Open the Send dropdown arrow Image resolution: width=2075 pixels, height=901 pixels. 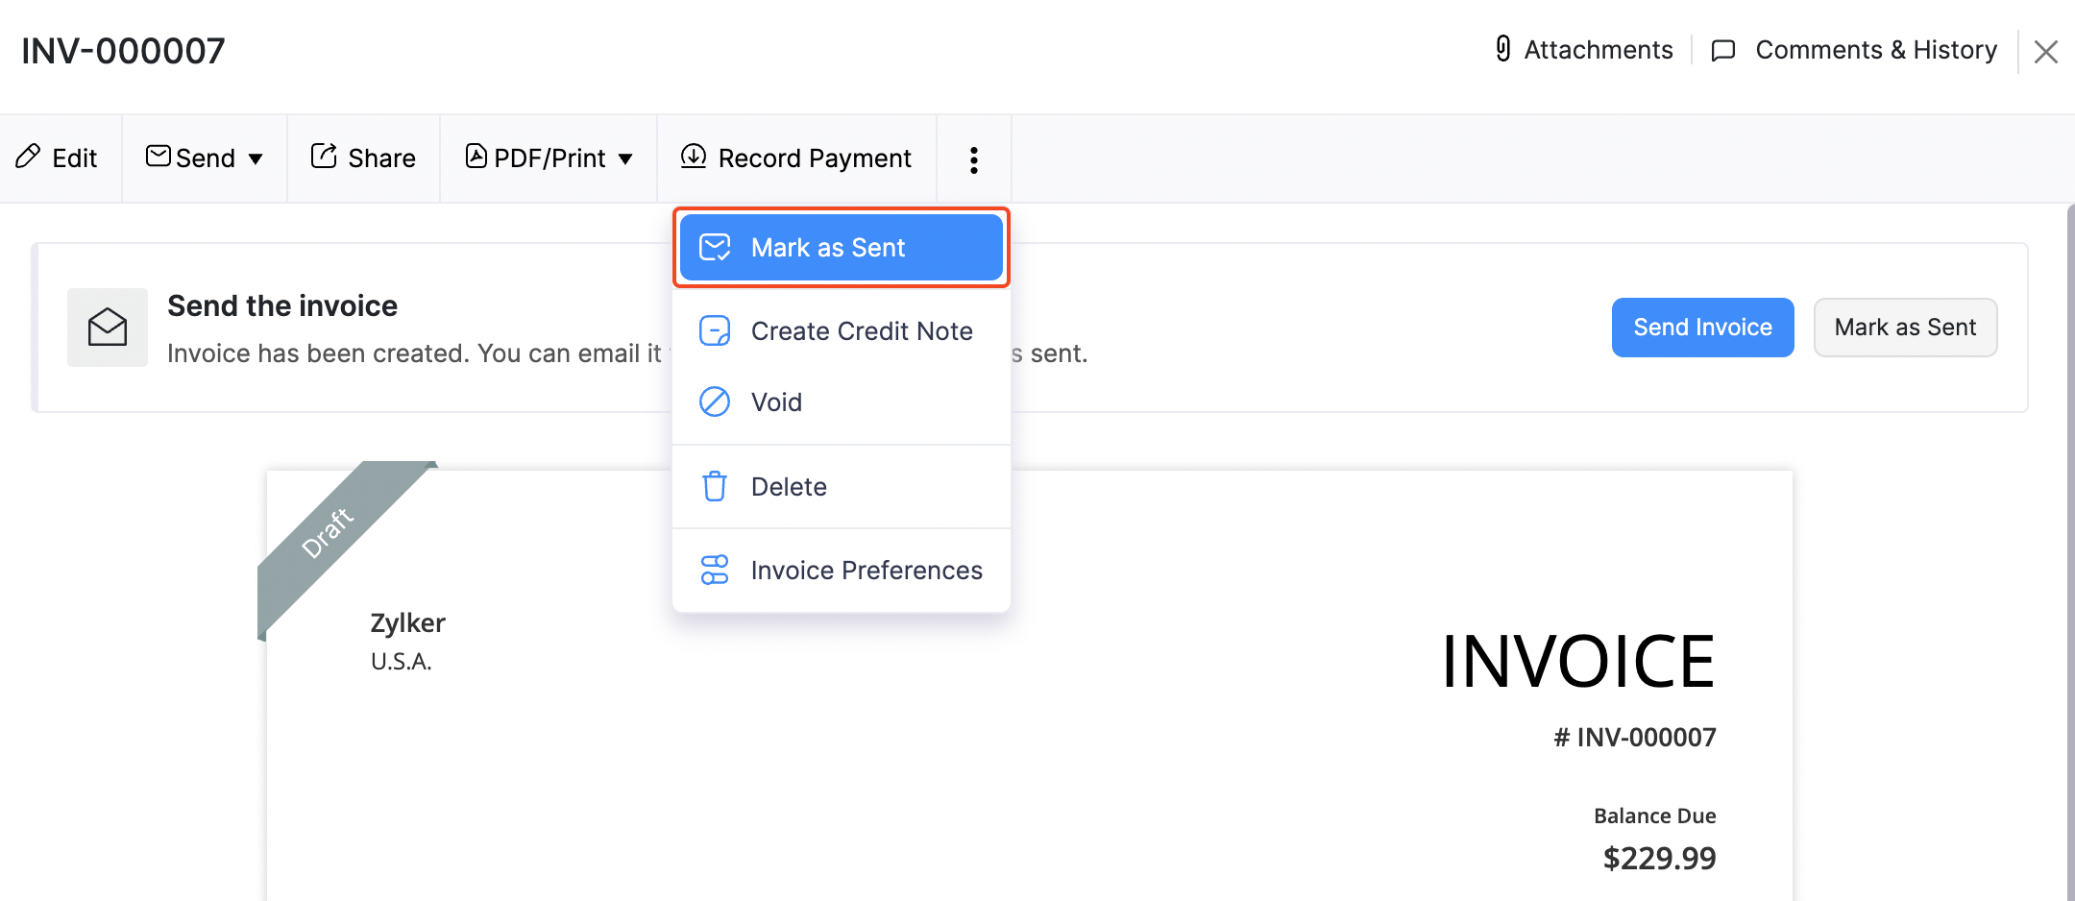click(256, 158)
